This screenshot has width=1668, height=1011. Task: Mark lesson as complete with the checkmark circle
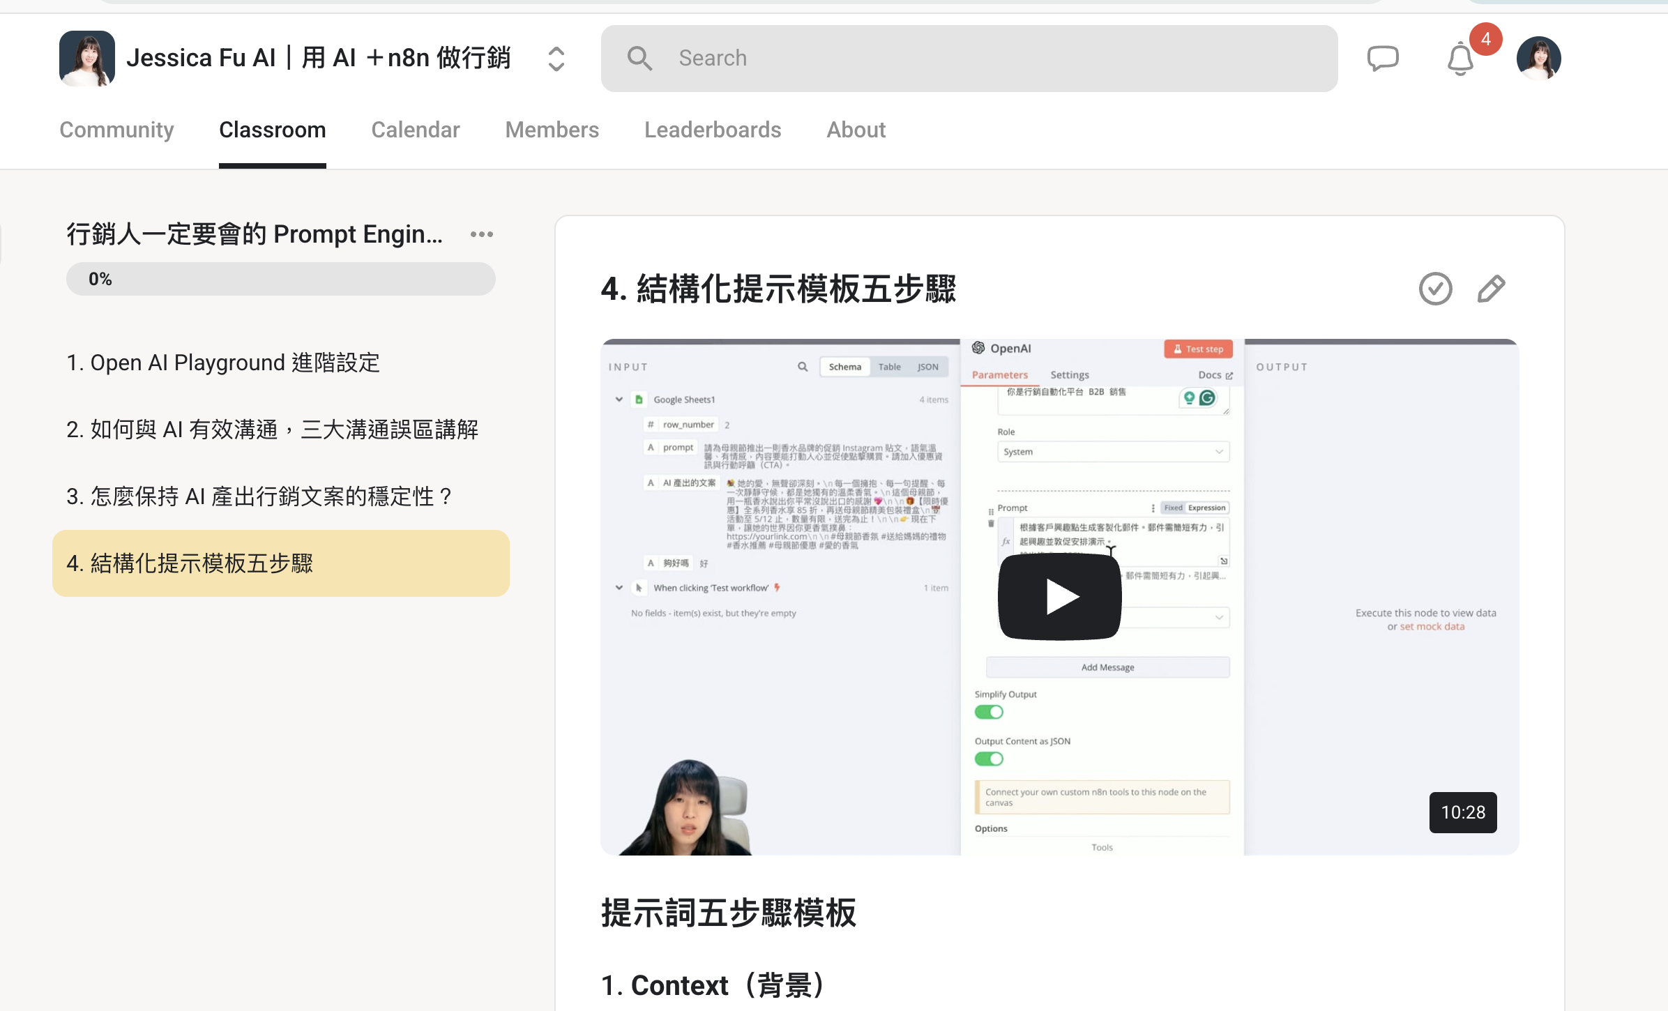tap(1435, 289)
